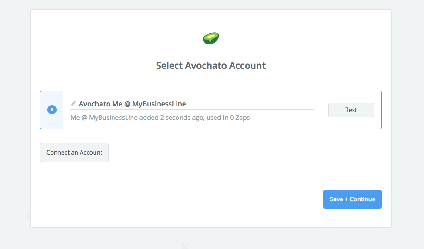Image resolution: width=424 pixels, height=249 pixels.
Task: Click the 'Select Avochato Account' heading
Action: [x=211, y=66]
